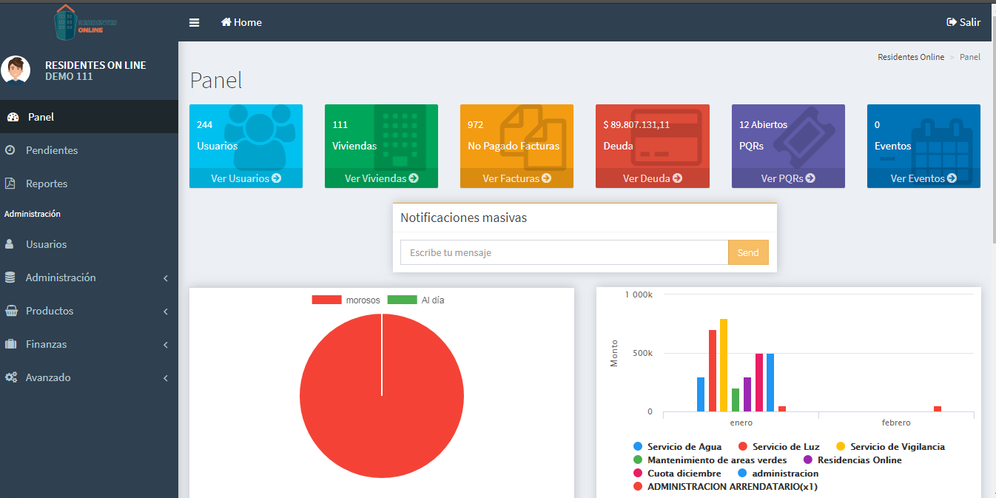The image size is (996, 498).
Task: Click the Home house icon
Action: (226, 22)
